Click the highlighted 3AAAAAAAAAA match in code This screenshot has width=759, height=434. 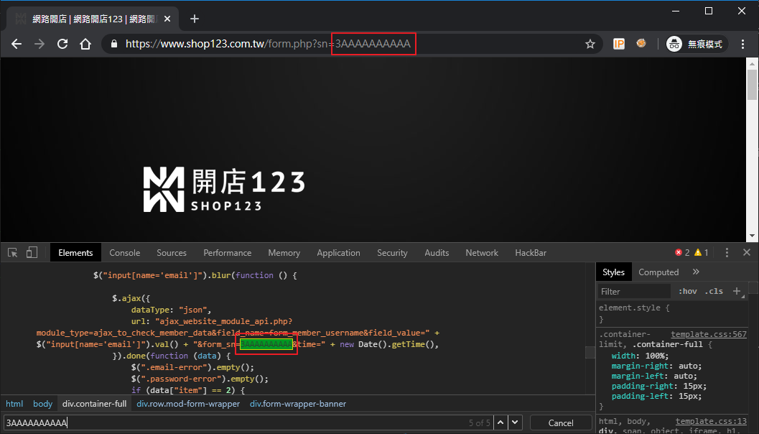tap(266, 344)
